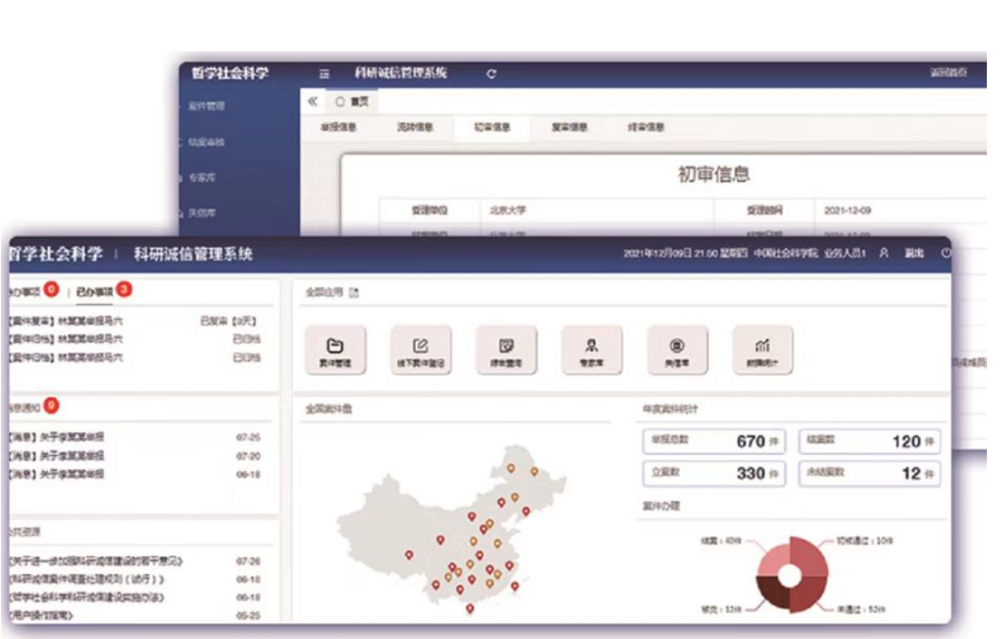Open the 数据统计 chart icon tile

coord(762,350)
